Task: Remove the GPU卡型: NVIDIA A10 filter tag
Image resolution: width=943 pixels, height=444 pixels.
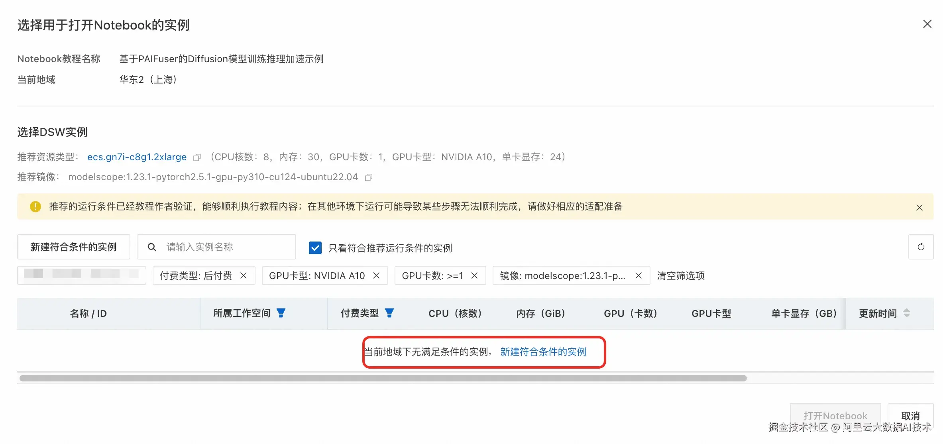Action: pyautogui.click(x=376, y=276)
